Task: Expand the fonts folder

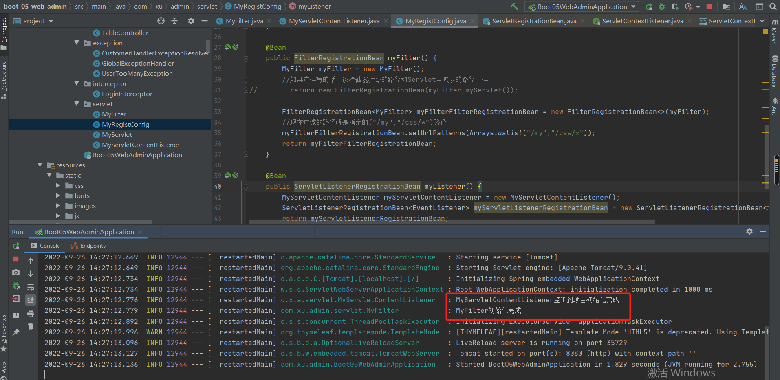Action: [x=58, y=195]
